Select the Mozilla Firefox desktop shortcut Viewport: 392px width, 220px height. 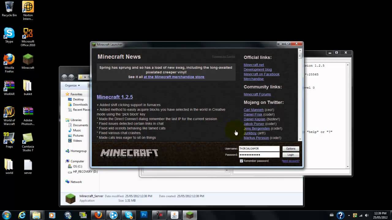click(9, 64)
